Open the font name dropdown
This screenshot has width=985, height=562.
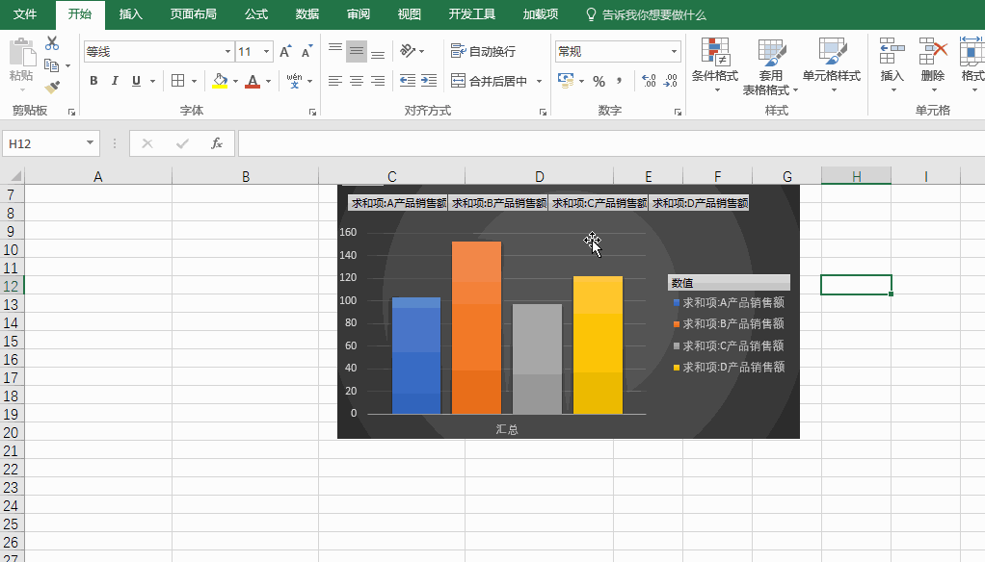226,50
